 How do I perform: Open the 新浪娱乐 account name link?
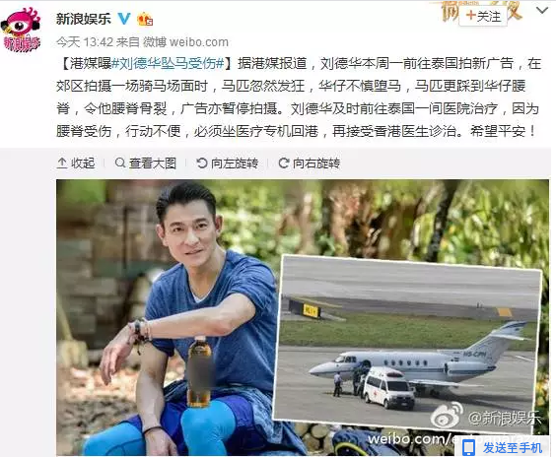point(84,19)
